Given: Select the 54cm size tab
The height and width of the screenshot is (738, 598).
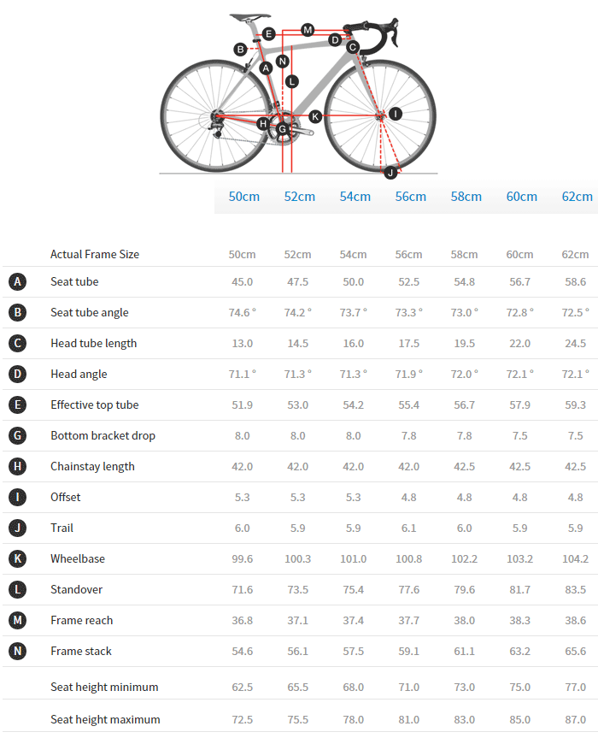Looking at the screenshot, I should coord(355,197).
